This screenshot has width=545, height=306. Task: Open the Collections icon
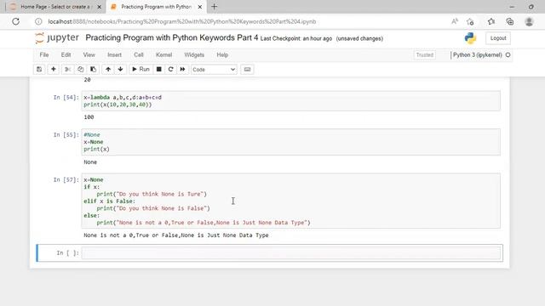[510, 21]
